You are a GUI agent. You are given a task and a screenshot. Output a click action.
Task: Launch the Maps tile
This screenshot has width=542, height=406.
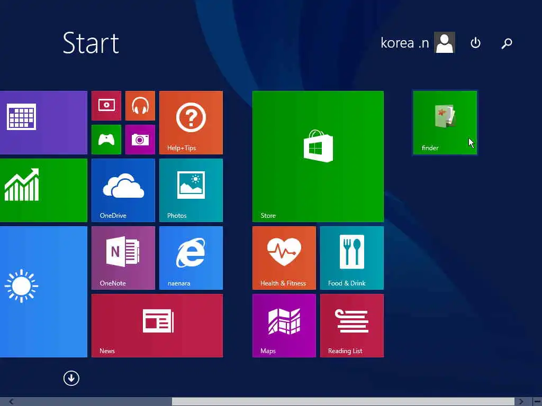tap(284, 326)
